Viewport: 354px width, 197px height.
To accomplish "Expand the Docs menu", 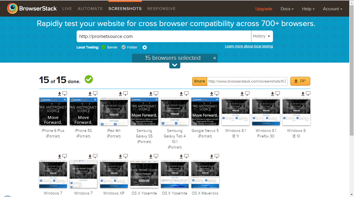I will click(287, 9).
